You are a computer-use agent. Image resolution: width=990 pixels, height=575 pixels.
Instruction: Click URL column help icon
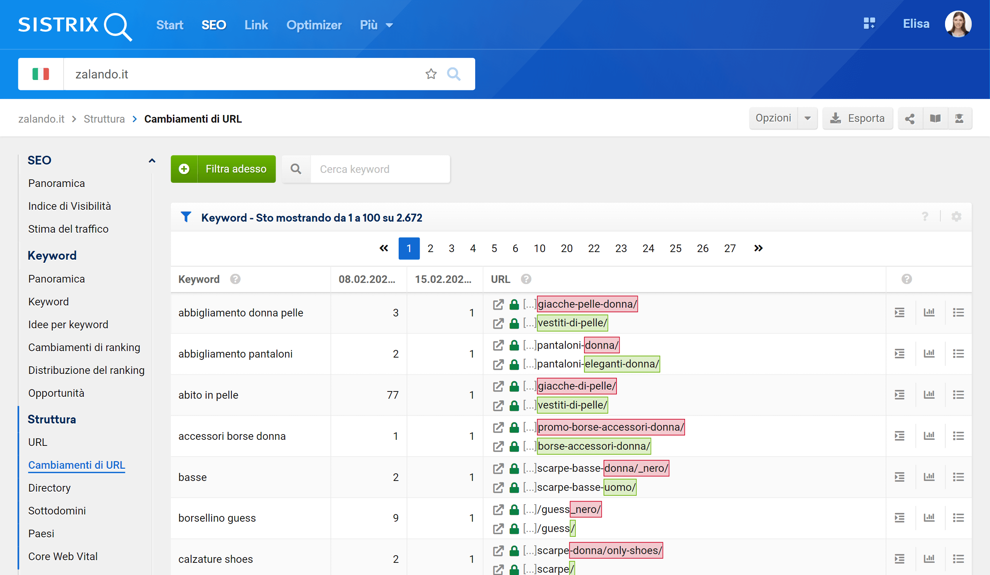[x=526, y=279]
